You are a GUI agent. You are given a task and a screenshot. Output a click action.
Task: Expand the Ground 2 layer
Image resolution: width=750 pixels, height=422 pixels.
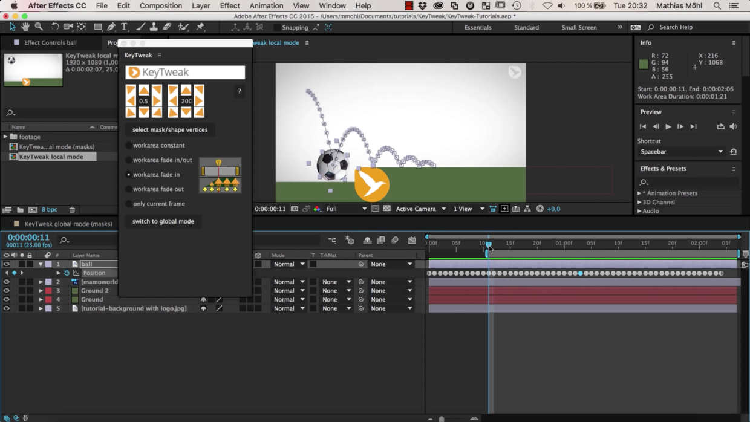click(41, 291)
